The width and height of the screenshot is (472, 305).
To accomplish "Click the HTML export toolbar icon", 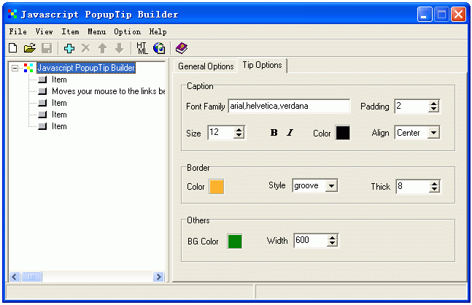I will 142,48.
